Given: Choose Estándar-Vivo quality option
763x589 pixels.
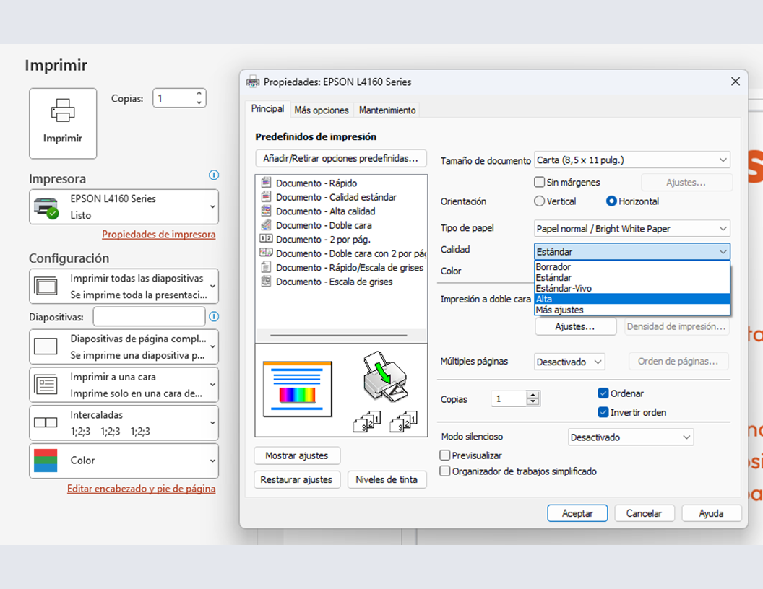Looking at the screenshot, I should 632,288.
